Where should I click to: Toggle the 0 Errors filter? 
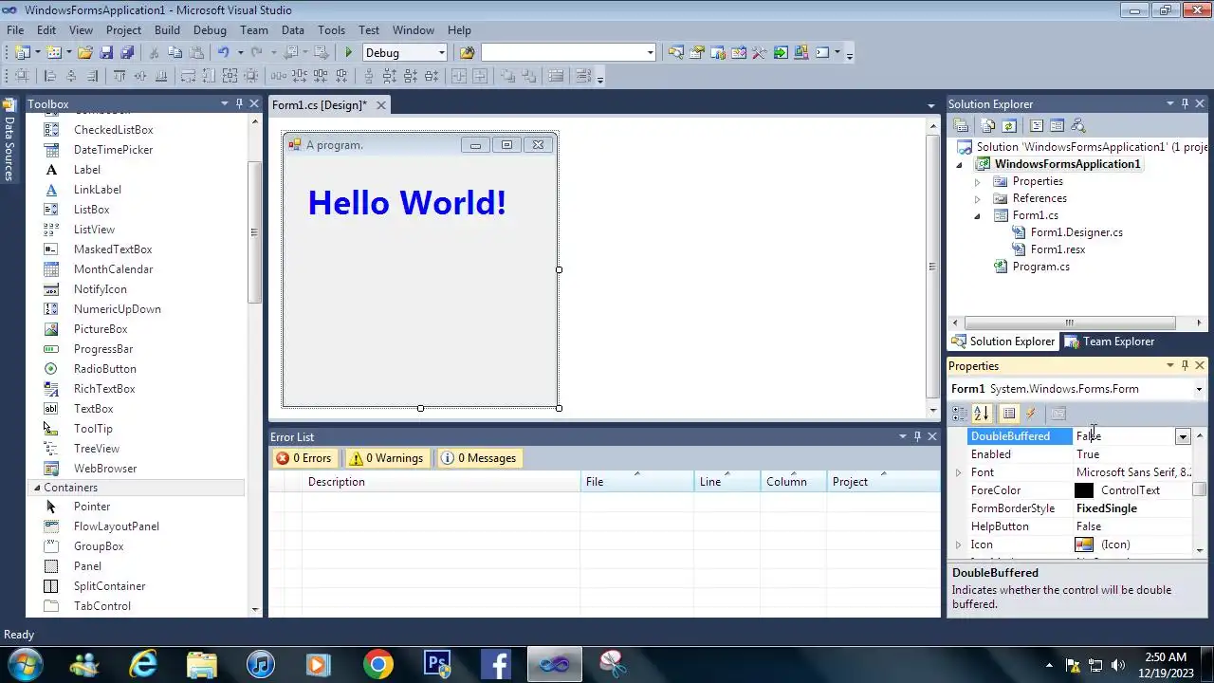tap(304, 458)
